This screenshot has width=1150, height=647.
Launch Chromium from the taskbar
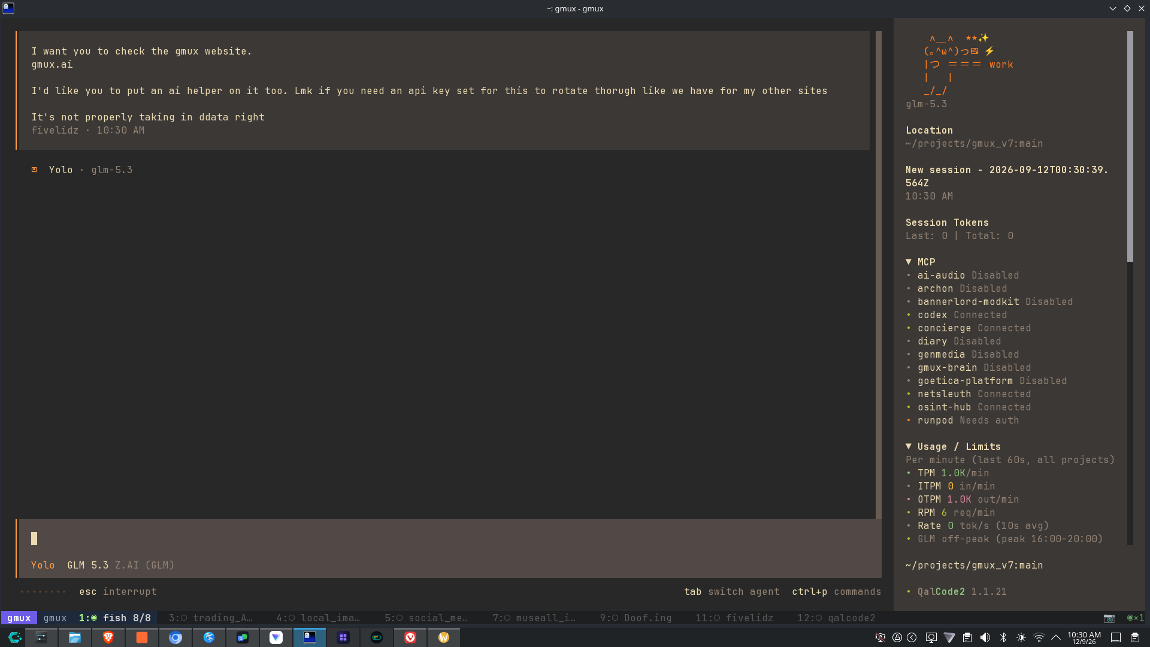click(x=175, y=637)
